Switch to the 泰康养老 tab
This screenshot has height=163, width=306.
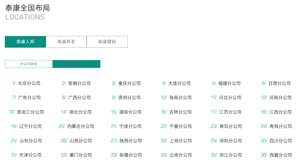[66, 42]
